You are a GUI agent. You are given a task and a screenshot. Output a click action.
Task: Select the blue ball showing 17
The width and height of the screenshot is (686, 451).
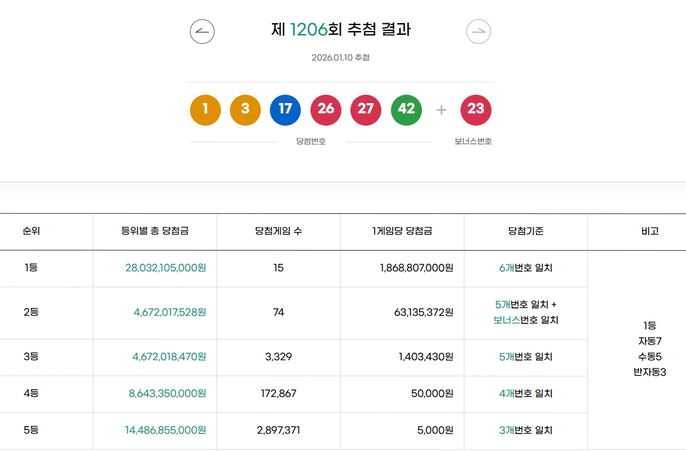point(285,110)
